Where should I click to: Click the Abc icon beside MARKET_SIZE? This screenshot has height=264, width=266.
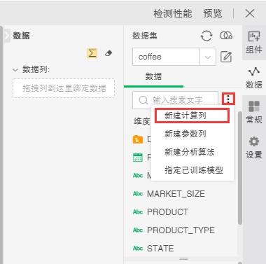[138, 194]
